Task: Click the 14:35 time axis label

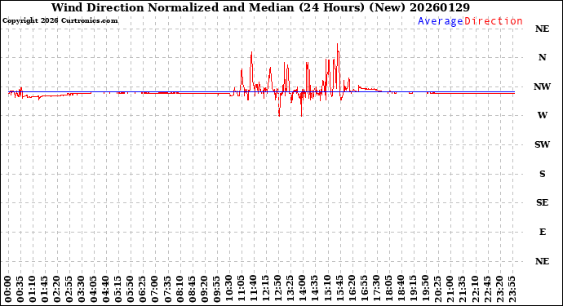Action: [315, 290]
